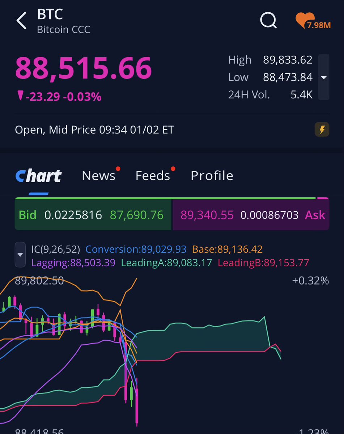Image resolution: width=344 pixels, height=434 pixels.
Task: Switch to the Chart tab
Action: tap(38, 176)
